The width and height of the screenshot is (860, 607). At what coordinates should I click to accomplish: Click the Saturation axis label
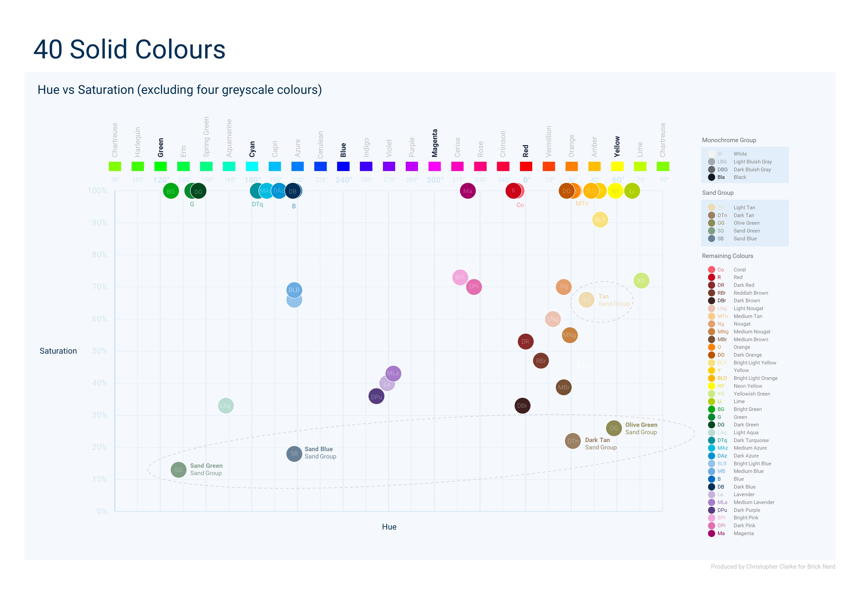pos(58,351)
